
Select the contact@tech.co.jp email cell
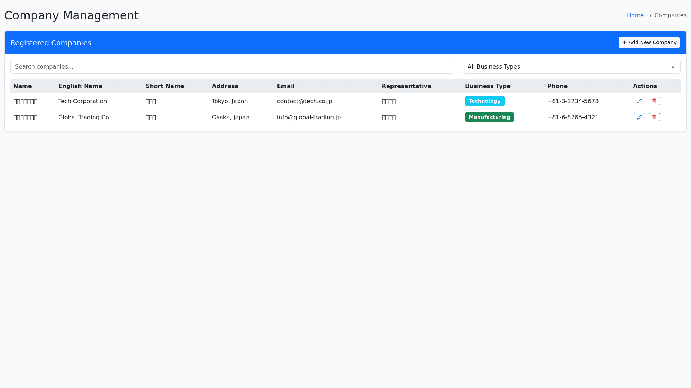pos(304,101)
